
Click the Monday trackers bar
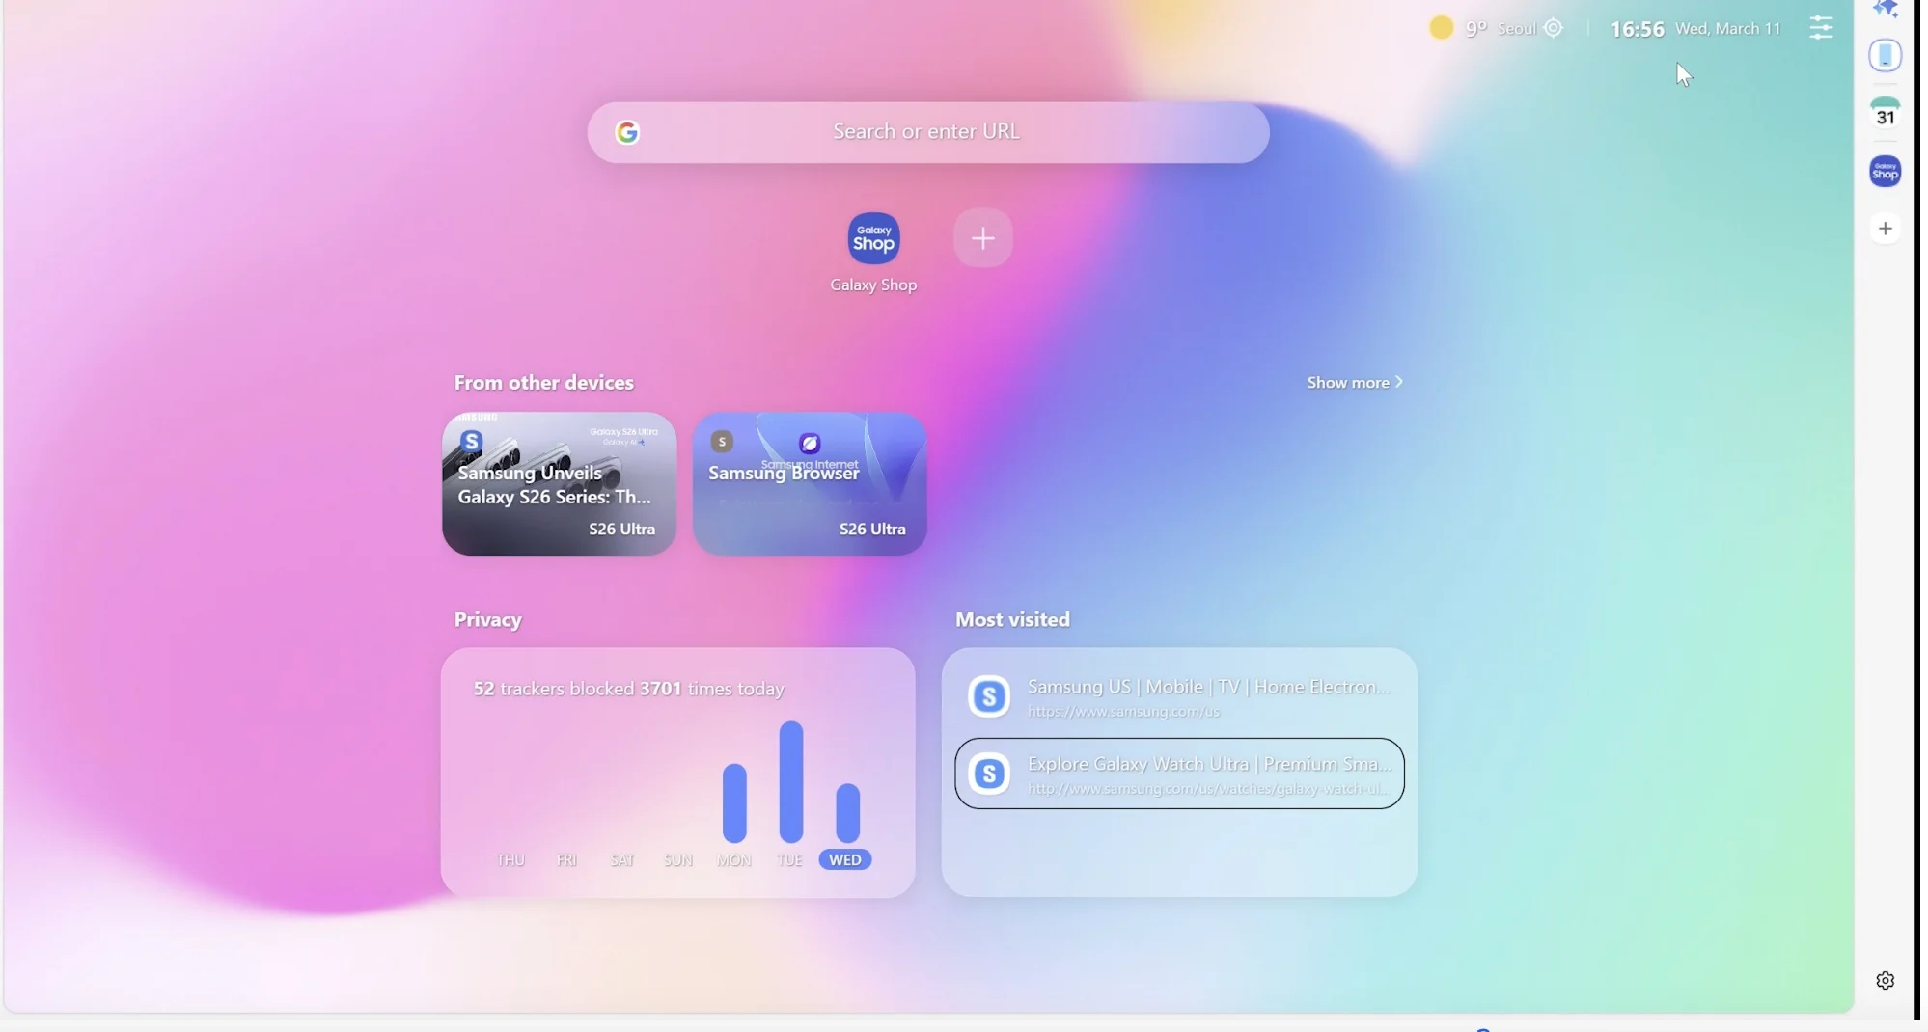tap(734, 803)
